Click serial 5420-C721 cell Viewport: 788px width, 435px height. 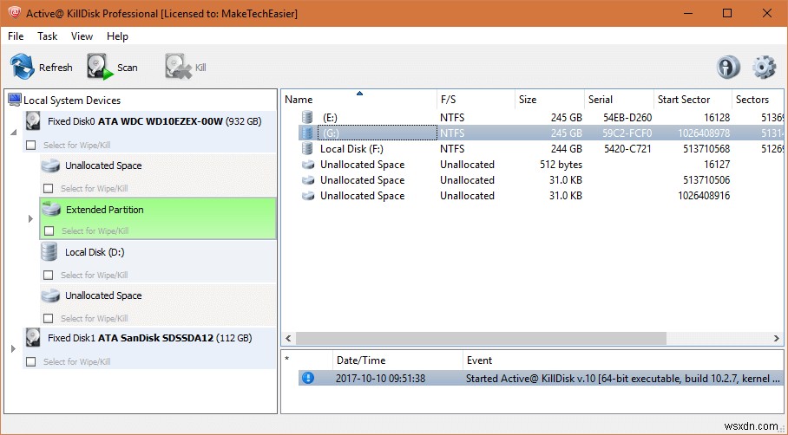point(628,148)
